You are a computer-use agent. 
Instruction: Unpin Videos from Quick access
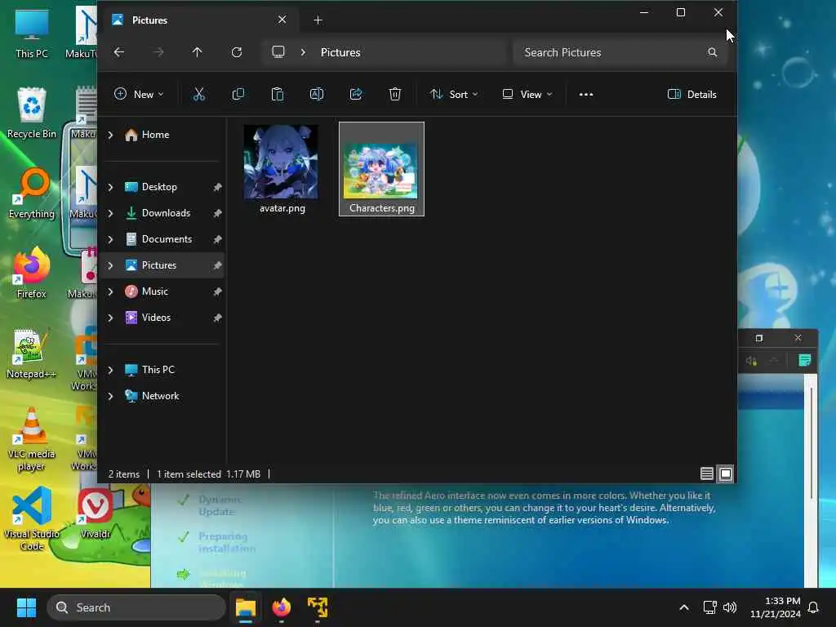point(217,318)
